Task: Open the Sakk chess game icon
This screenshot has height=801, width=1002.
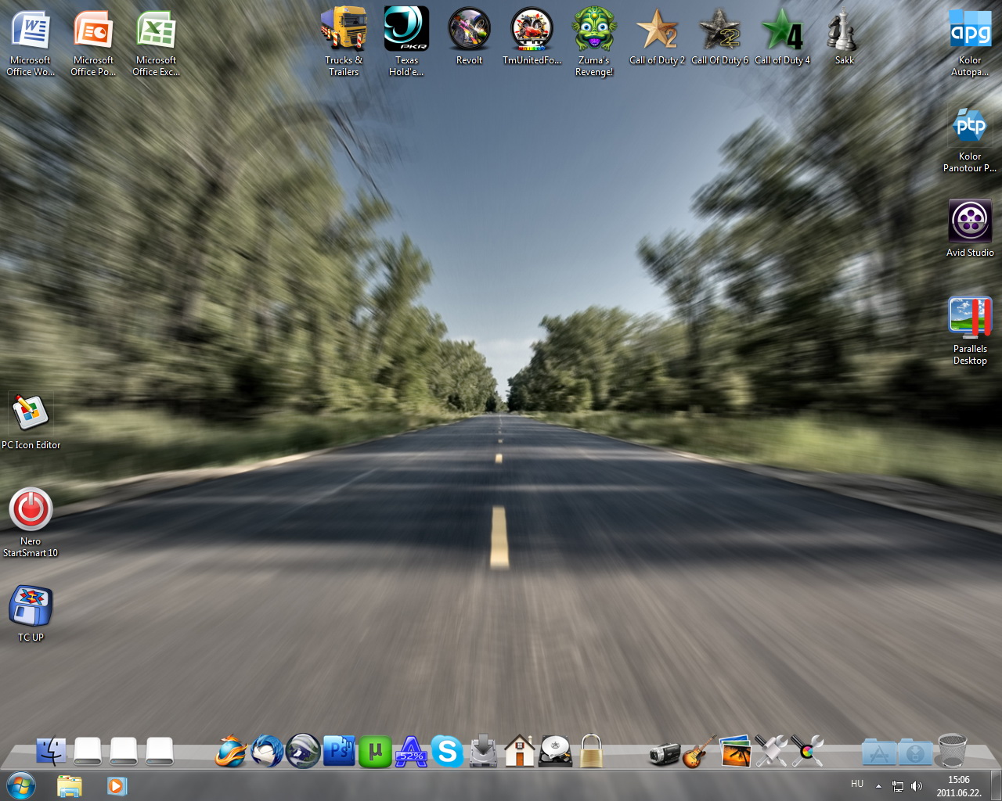Action: coord(844,37)
